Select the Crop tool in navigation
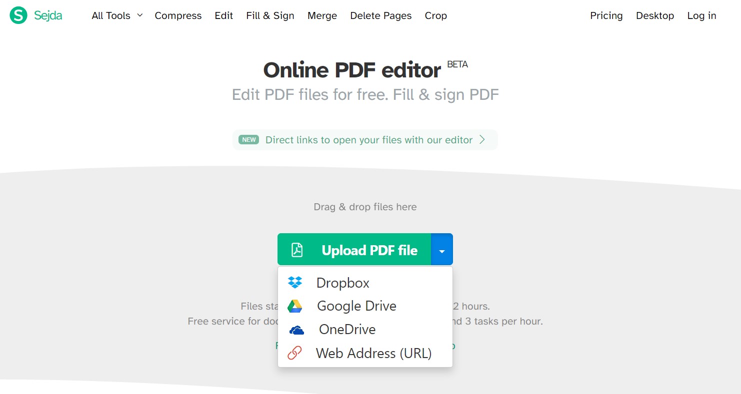 435,15
